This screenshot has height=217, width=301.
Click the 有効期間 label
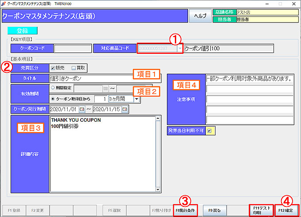(30, 94)
